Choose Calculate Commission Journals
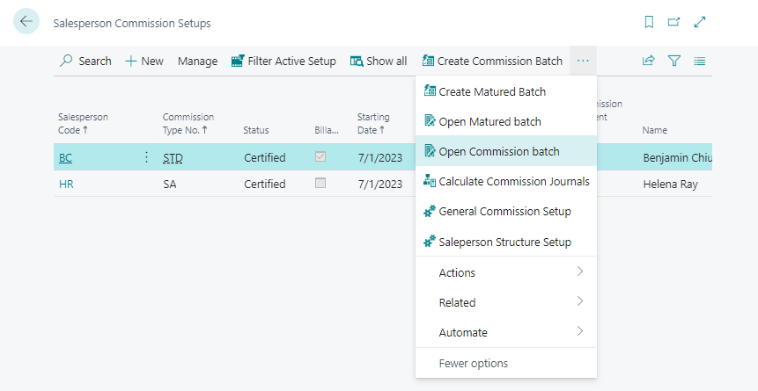Viewport: 758px width, 391px height. pyautogui.click(x=513, y=181)
